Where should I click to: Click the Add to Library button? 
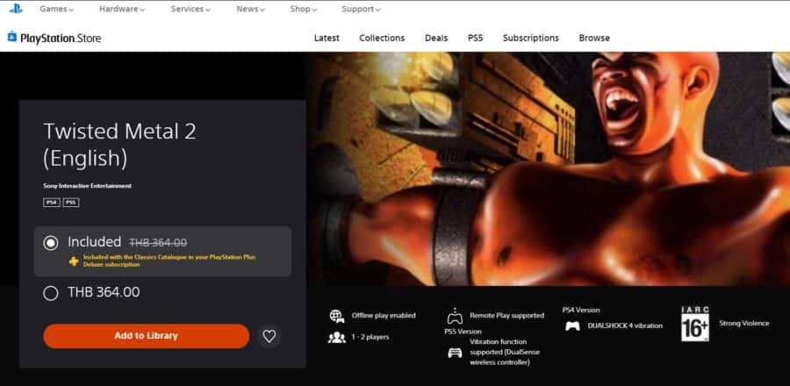(x=146, y=336)
